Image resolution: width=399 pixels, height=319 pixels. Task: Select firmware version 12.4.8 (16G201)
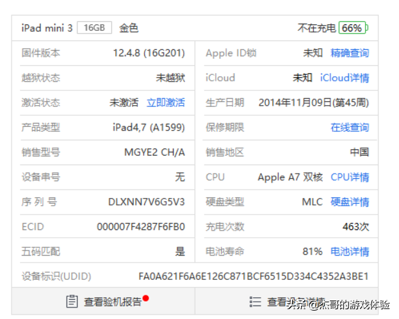coord(149,53)
